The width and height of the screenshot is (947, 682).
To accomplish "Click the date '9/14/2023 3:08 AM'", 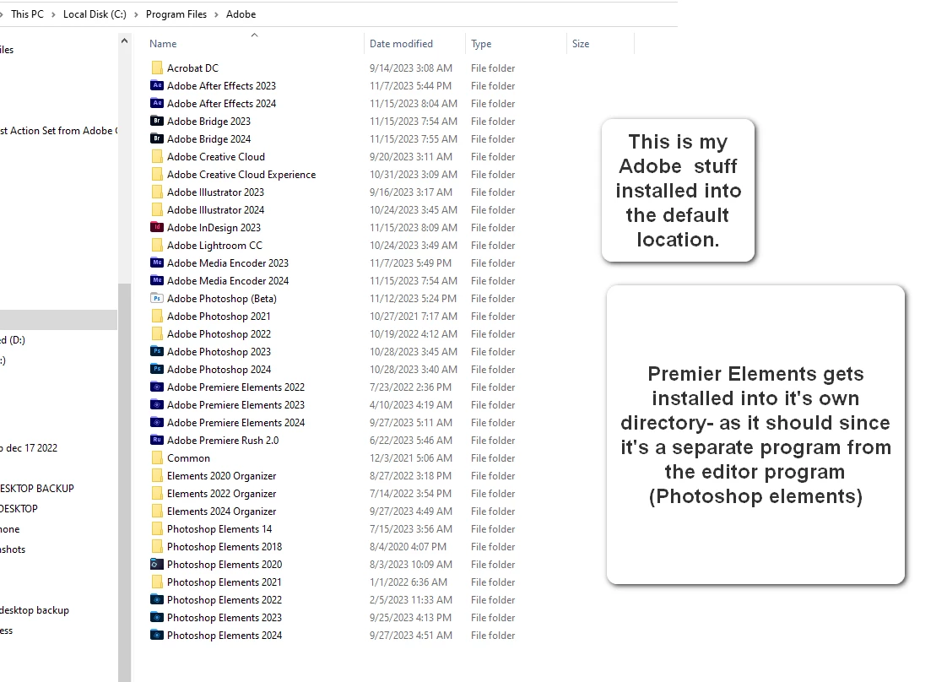I will click(x=411, y=68).
